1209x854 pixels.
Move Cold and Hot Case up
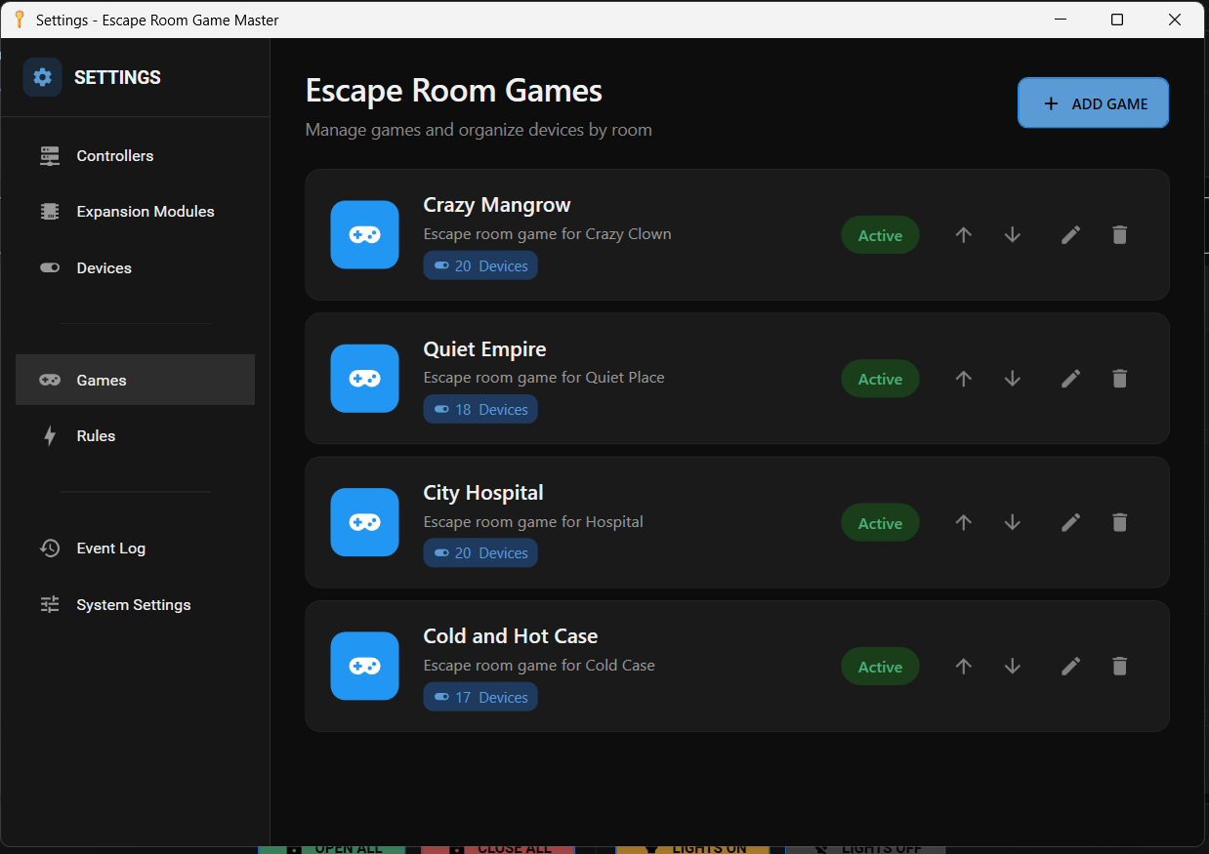964,667
